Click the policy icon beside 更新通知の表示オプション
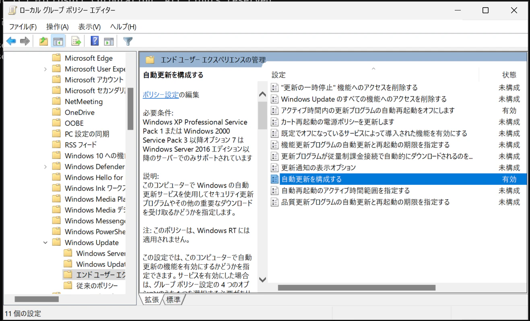 [275, 168]
